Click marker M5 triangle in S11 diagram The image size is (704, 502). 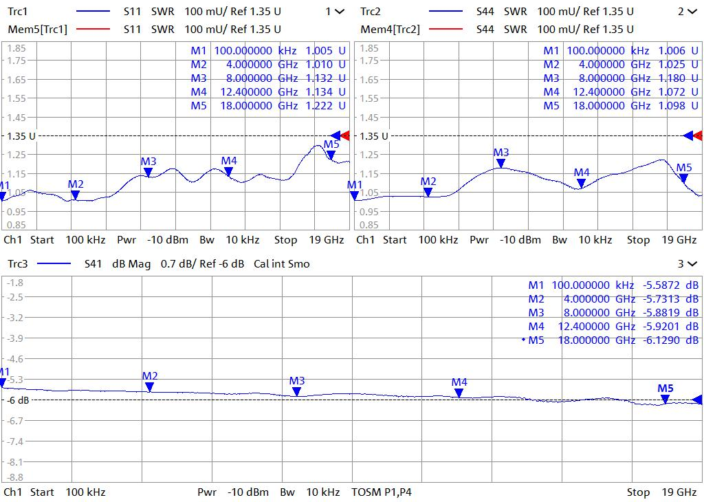331,155
